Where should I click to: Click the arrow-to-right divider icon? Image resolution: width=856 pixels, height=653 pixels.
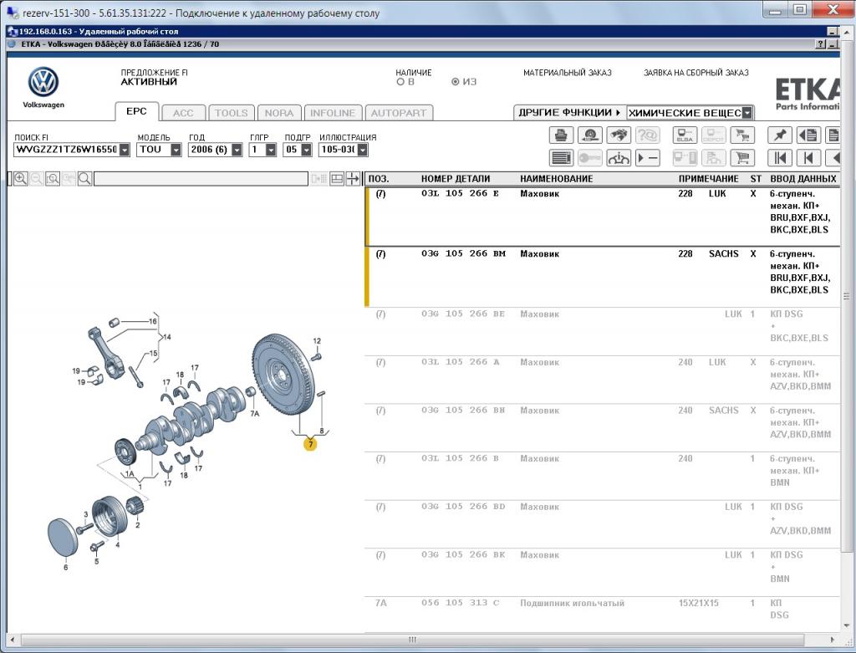coord(353,179)
